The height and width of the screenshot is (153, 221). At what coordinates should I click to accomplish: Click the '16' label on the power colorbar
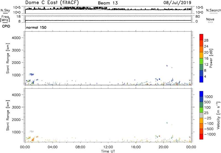point(206,59)
